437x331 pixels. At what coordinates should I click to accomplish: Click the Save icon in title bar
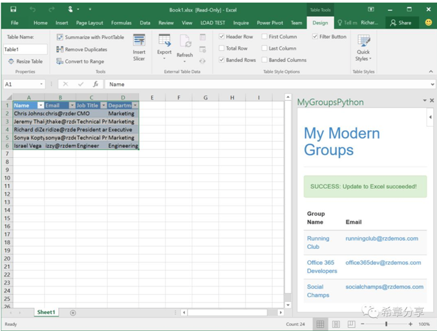click(x=13, y=10)
